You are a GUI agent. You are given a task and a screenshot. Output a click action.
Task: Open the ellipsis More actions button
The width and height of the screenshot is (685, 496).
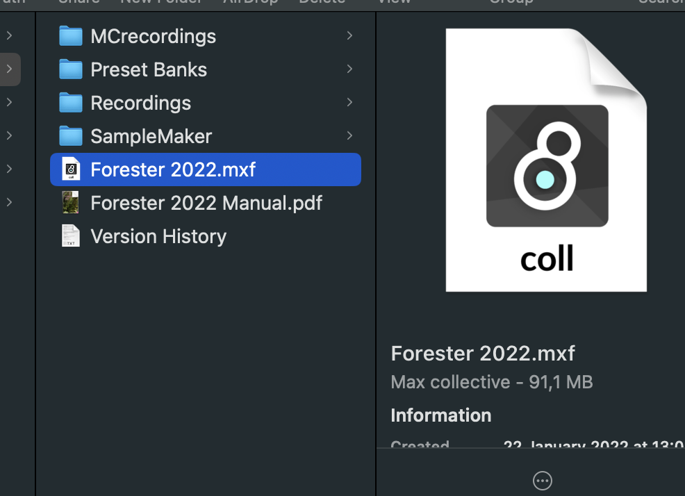pyautogui.click(x=543, y=481)
